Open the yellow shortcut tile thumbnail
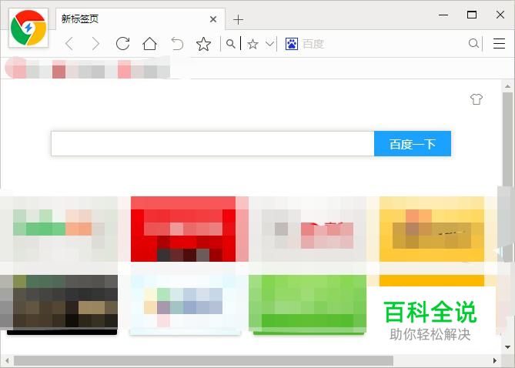 click(432, 229)
